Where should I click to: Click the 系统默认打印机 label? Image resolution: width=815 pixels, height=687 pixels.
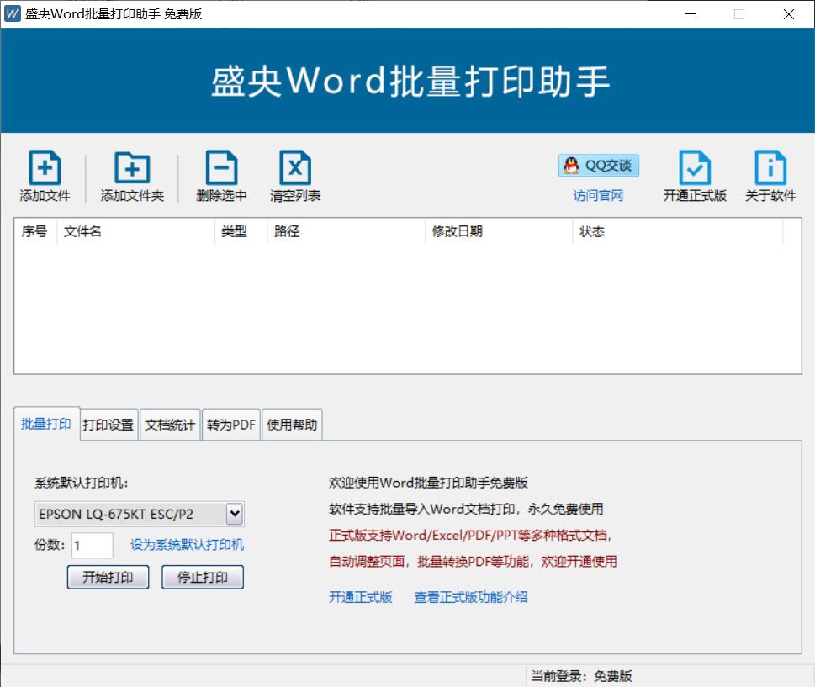(81, 483)
